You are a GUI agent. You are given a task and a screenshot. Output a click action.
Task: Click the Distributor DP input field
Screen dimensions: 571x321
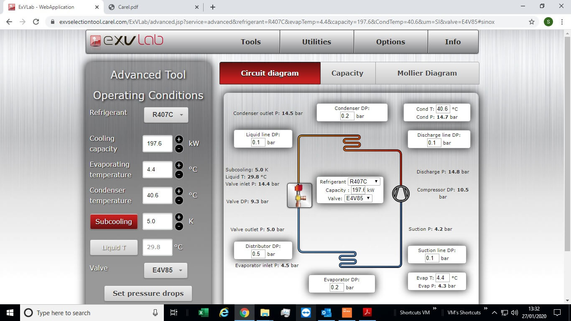[x=258, y=254]
